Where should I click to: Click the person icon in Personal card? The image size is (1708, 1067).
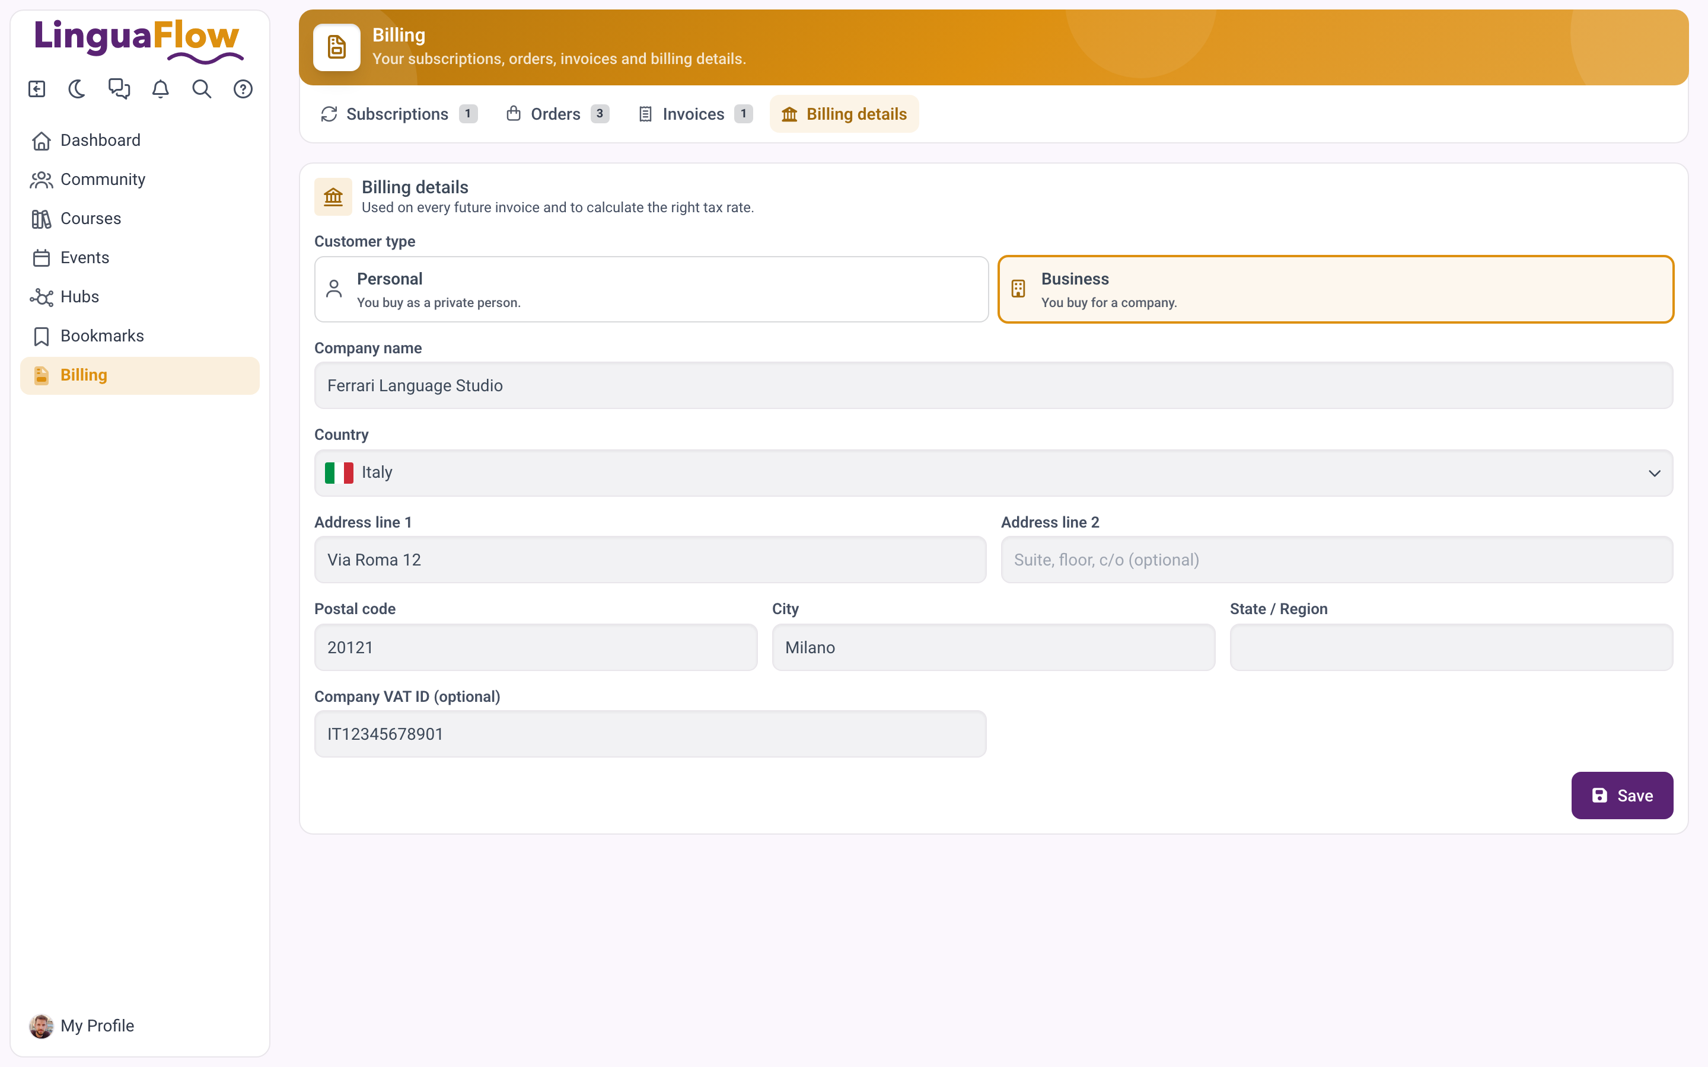(x=334, y=289)
